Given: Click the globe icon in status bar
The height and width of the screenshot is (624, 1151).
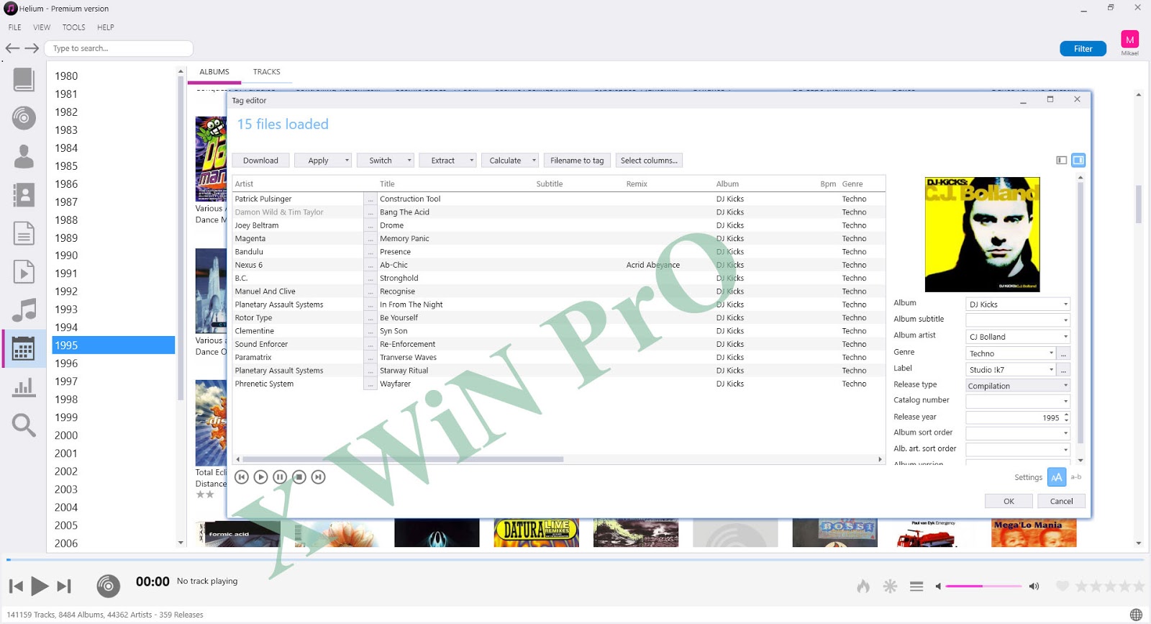Looking at the screenshot, I should [1136, 615].
